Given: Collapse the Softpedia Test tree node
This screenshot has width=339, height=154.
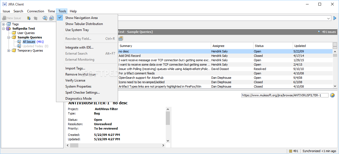Looking at the screenshot, I should click(4, 29).
